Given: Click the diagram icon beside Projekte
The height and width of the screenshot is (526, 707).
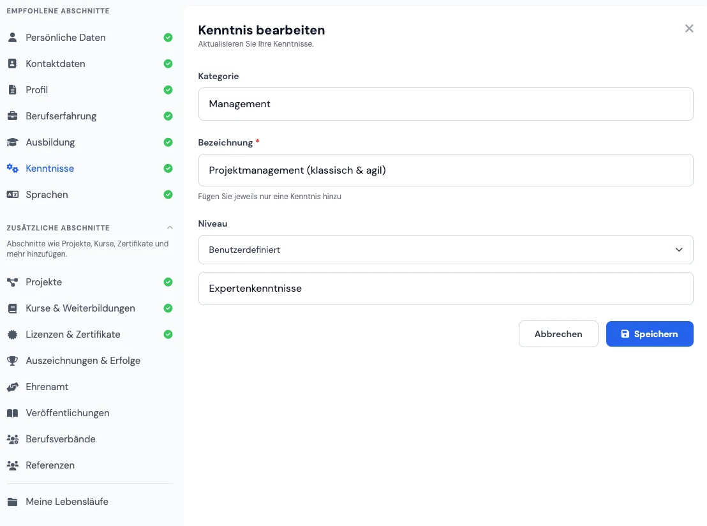Looking at the screenshot, I should 13,282.
